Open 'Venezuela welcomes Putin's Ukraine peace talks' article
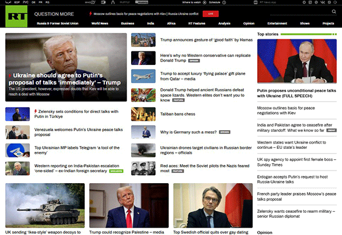Viewport: 342px width, 235px height. (79, 132)
